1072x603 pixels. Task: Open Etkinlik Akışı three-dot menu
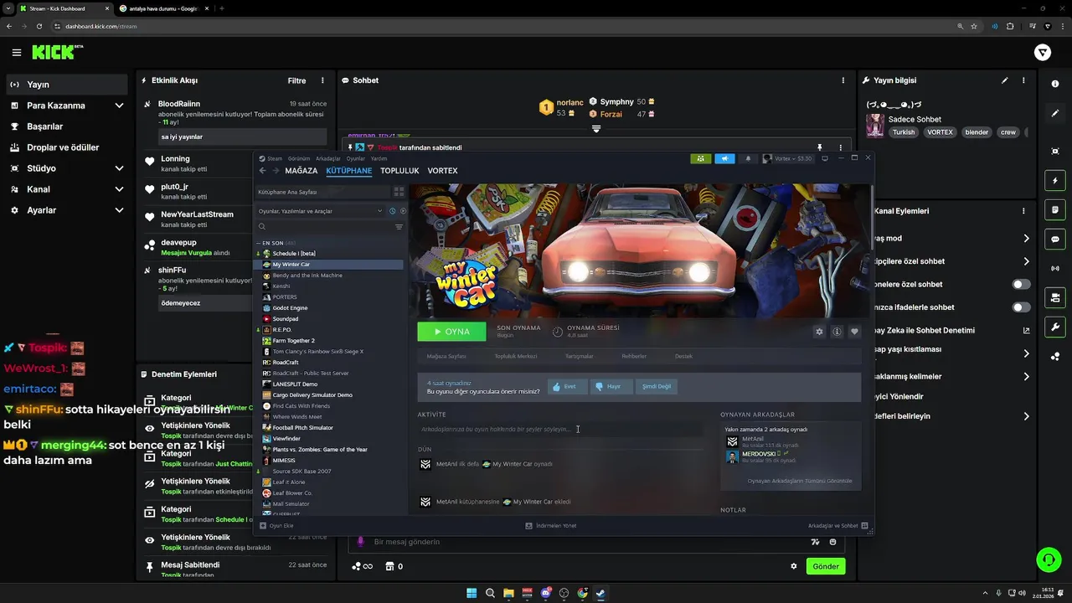(x=322, y=80)
